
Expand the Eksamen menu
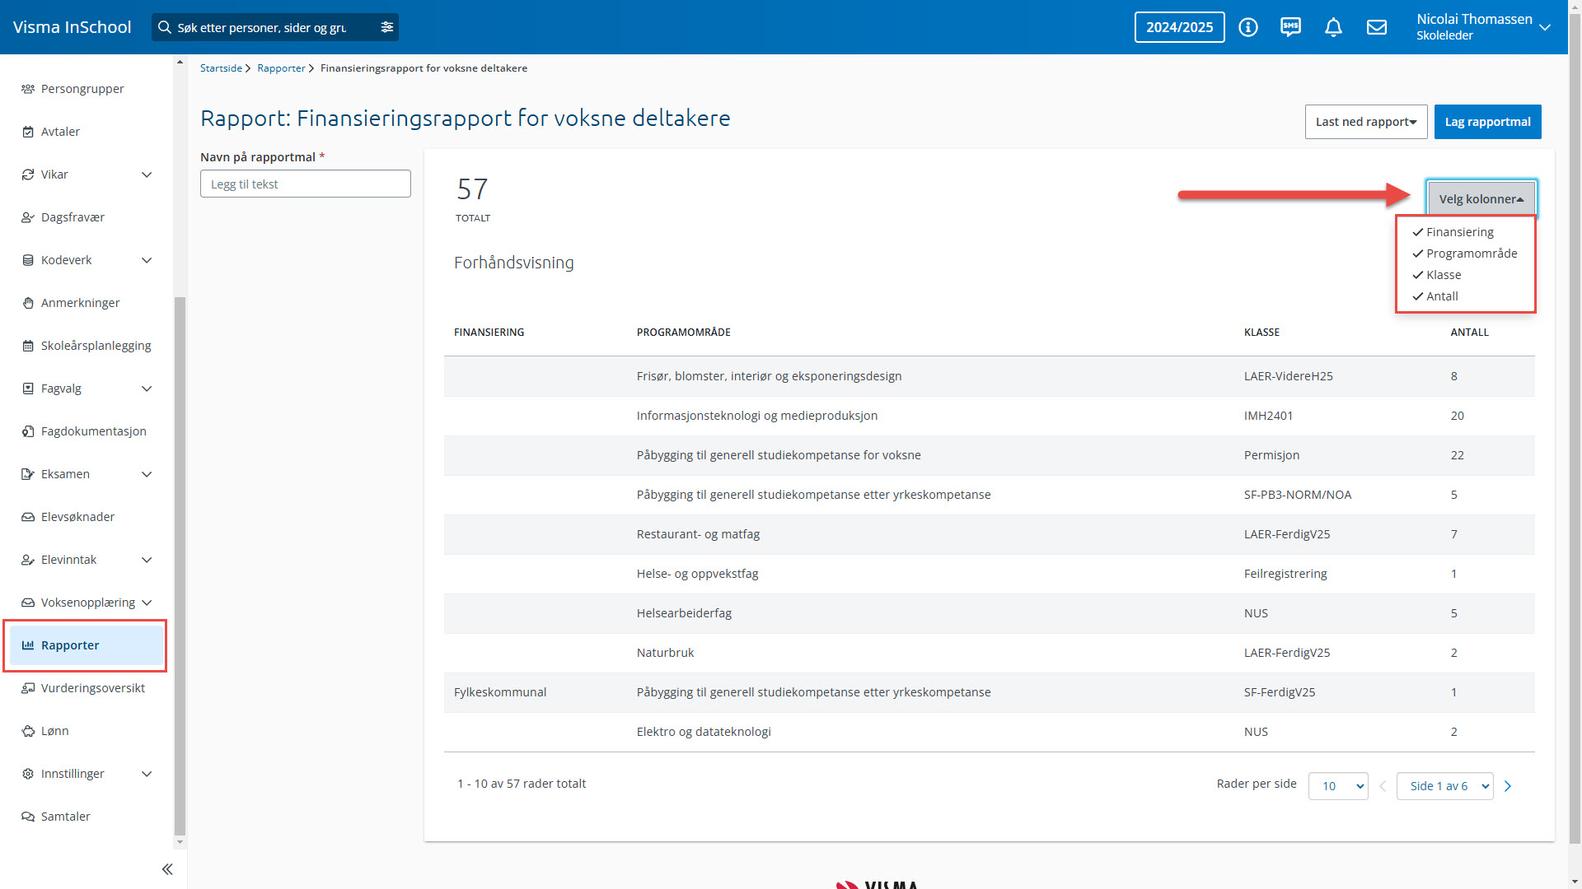tap(147, 474)
